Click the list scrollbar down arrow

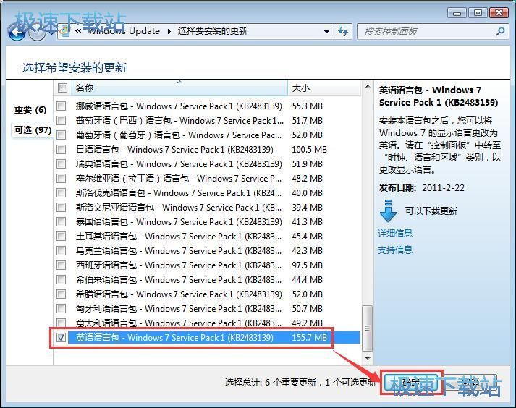[x=368, y=358]
